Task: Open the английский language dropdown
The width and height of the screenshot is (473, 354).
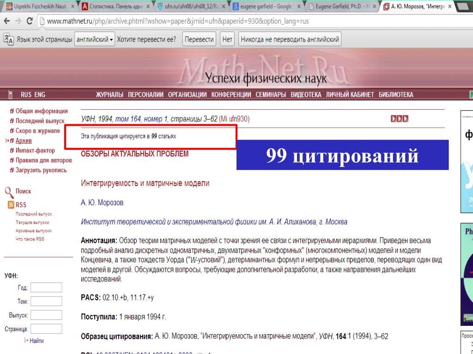Action: pyautogui.click(x=95, y=40)
